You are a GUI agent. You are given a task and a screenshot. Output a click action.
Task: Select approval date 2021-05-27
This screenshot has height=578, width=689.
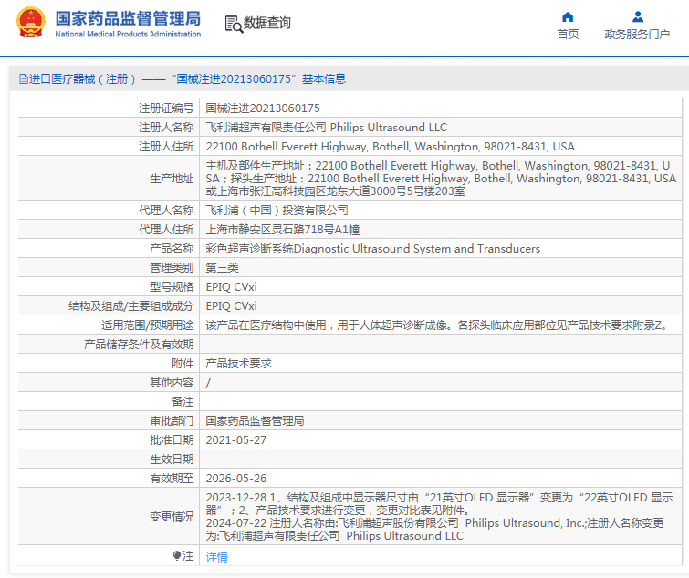(236, 440)
